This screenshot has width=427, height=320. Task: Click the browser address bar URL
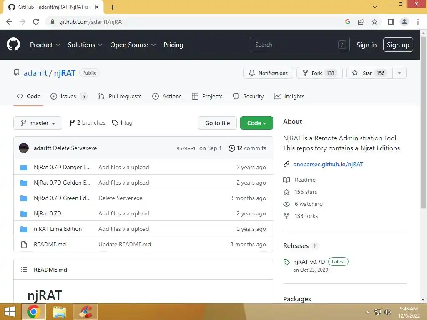point(91,22)
